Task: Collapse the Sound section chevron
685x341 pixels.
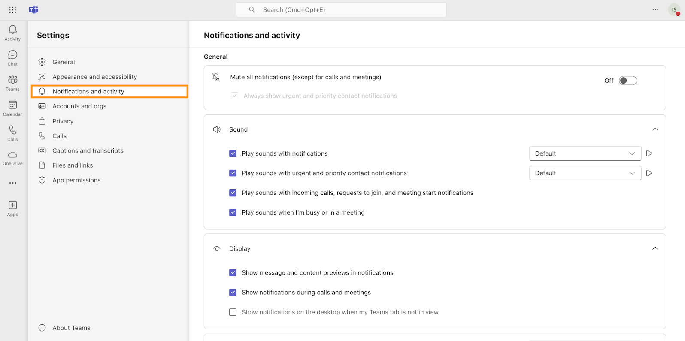Action: coord(655,129)
